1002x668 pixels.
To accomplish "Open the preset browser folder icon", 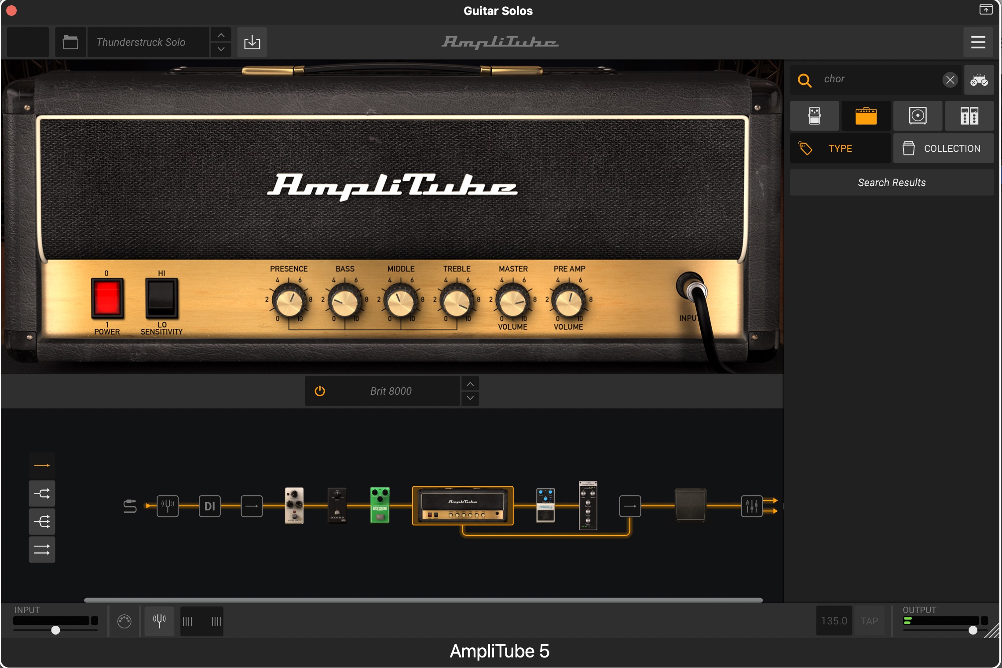I will point(70,42).
